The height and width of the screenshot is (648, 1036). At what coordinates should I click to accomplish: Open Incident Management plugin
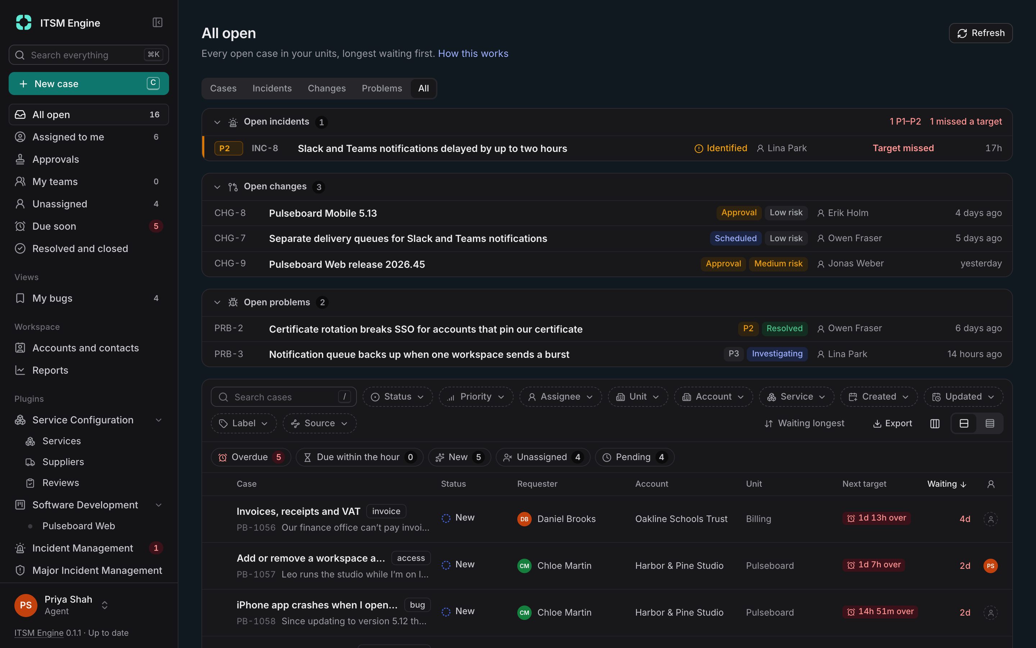[88, 548]
